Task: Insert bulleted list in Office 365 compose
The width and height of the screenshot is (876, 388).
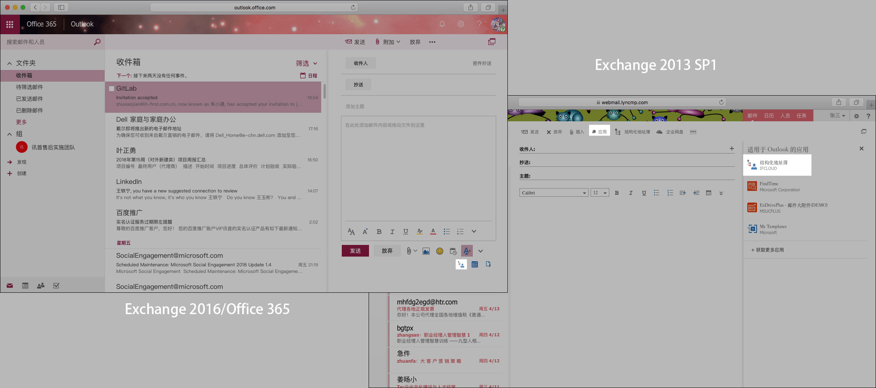Action: click(447, 231)
